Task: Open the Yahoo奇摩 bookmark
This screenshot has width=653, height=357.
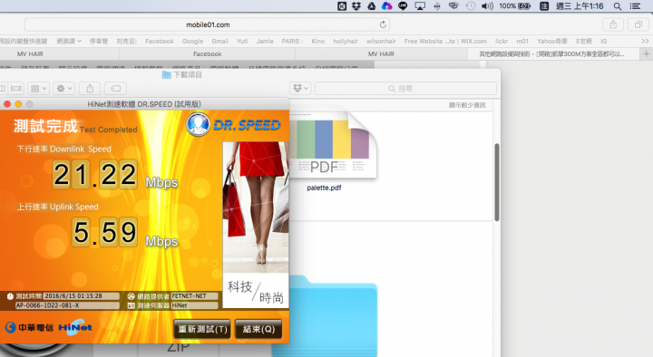Action: [551, 41]
